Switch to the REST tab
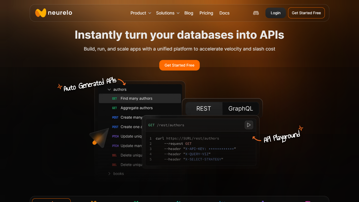Image resolution: width=359 pixels, height=202 pixels. pos(204,109)
